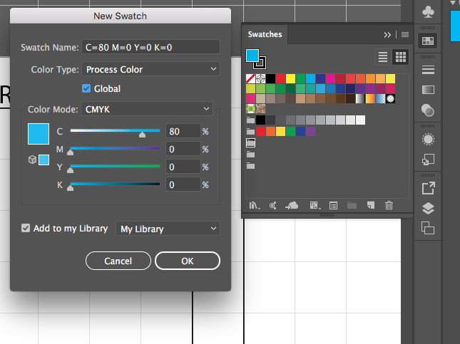The width and height of the screenshot is (460, 344).
Task: Switch swatches to list view
Action: tap(383, 57)
